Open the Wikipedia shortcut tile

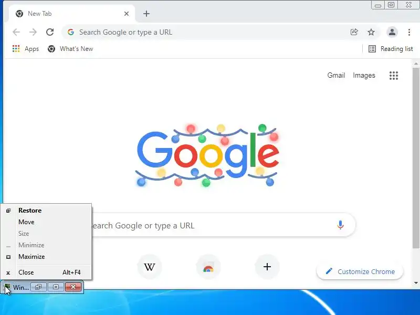pos(150,267)
